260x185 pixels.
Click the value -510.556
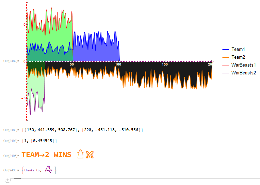pos(129,130)
